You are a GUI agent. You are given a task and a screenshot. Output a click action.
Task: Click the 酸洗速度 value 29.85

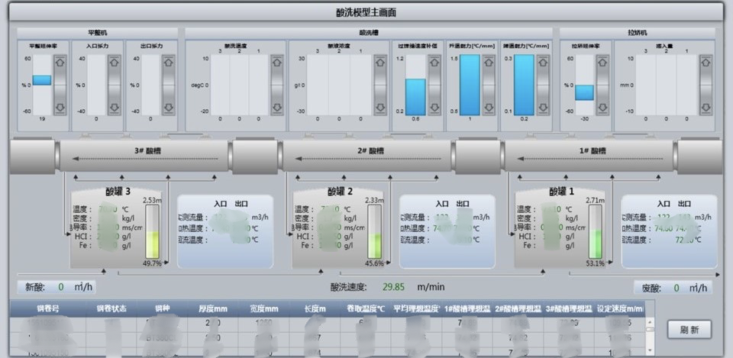click(x=393, y=287)
